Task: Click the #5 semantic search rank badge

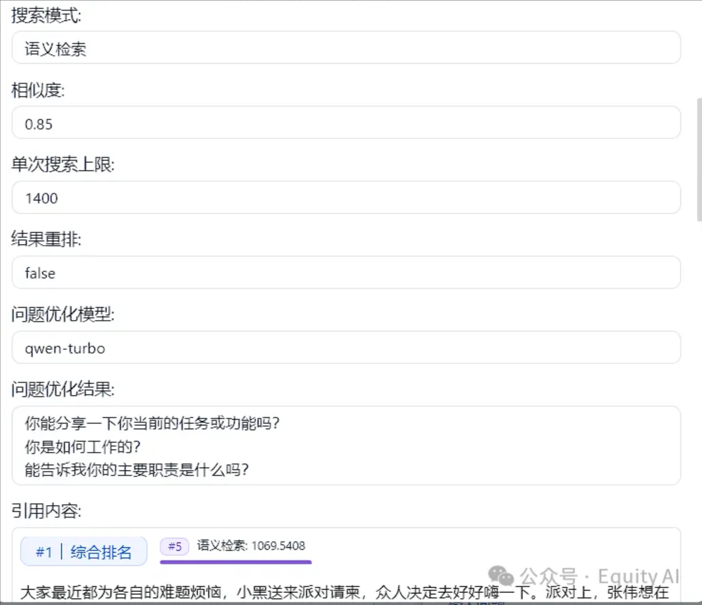Action: [175, 546]
